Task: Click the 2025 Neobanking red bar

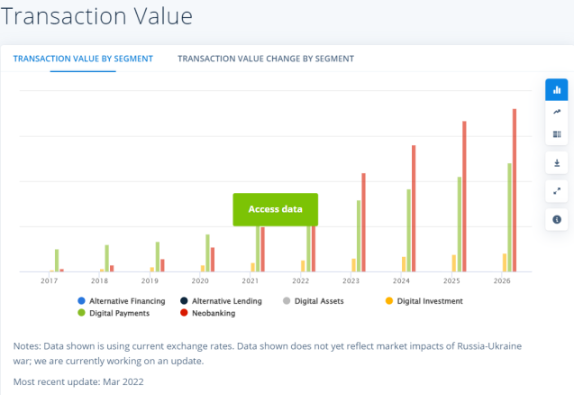Action: [464, 196]
